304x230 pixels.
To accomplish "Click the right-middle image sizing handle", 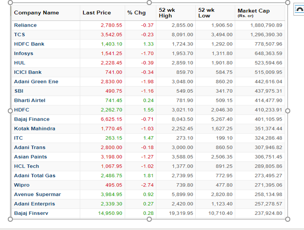I will tap(287, 111).
